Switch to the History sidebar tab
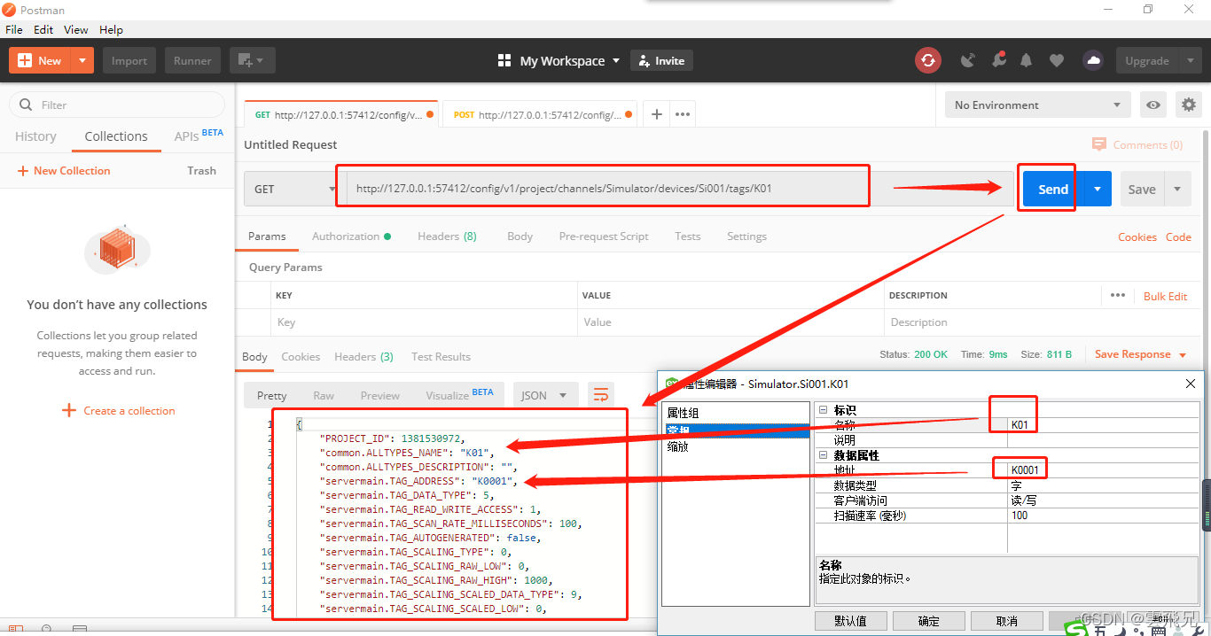 pyautogui.click(x=35, y=136)
